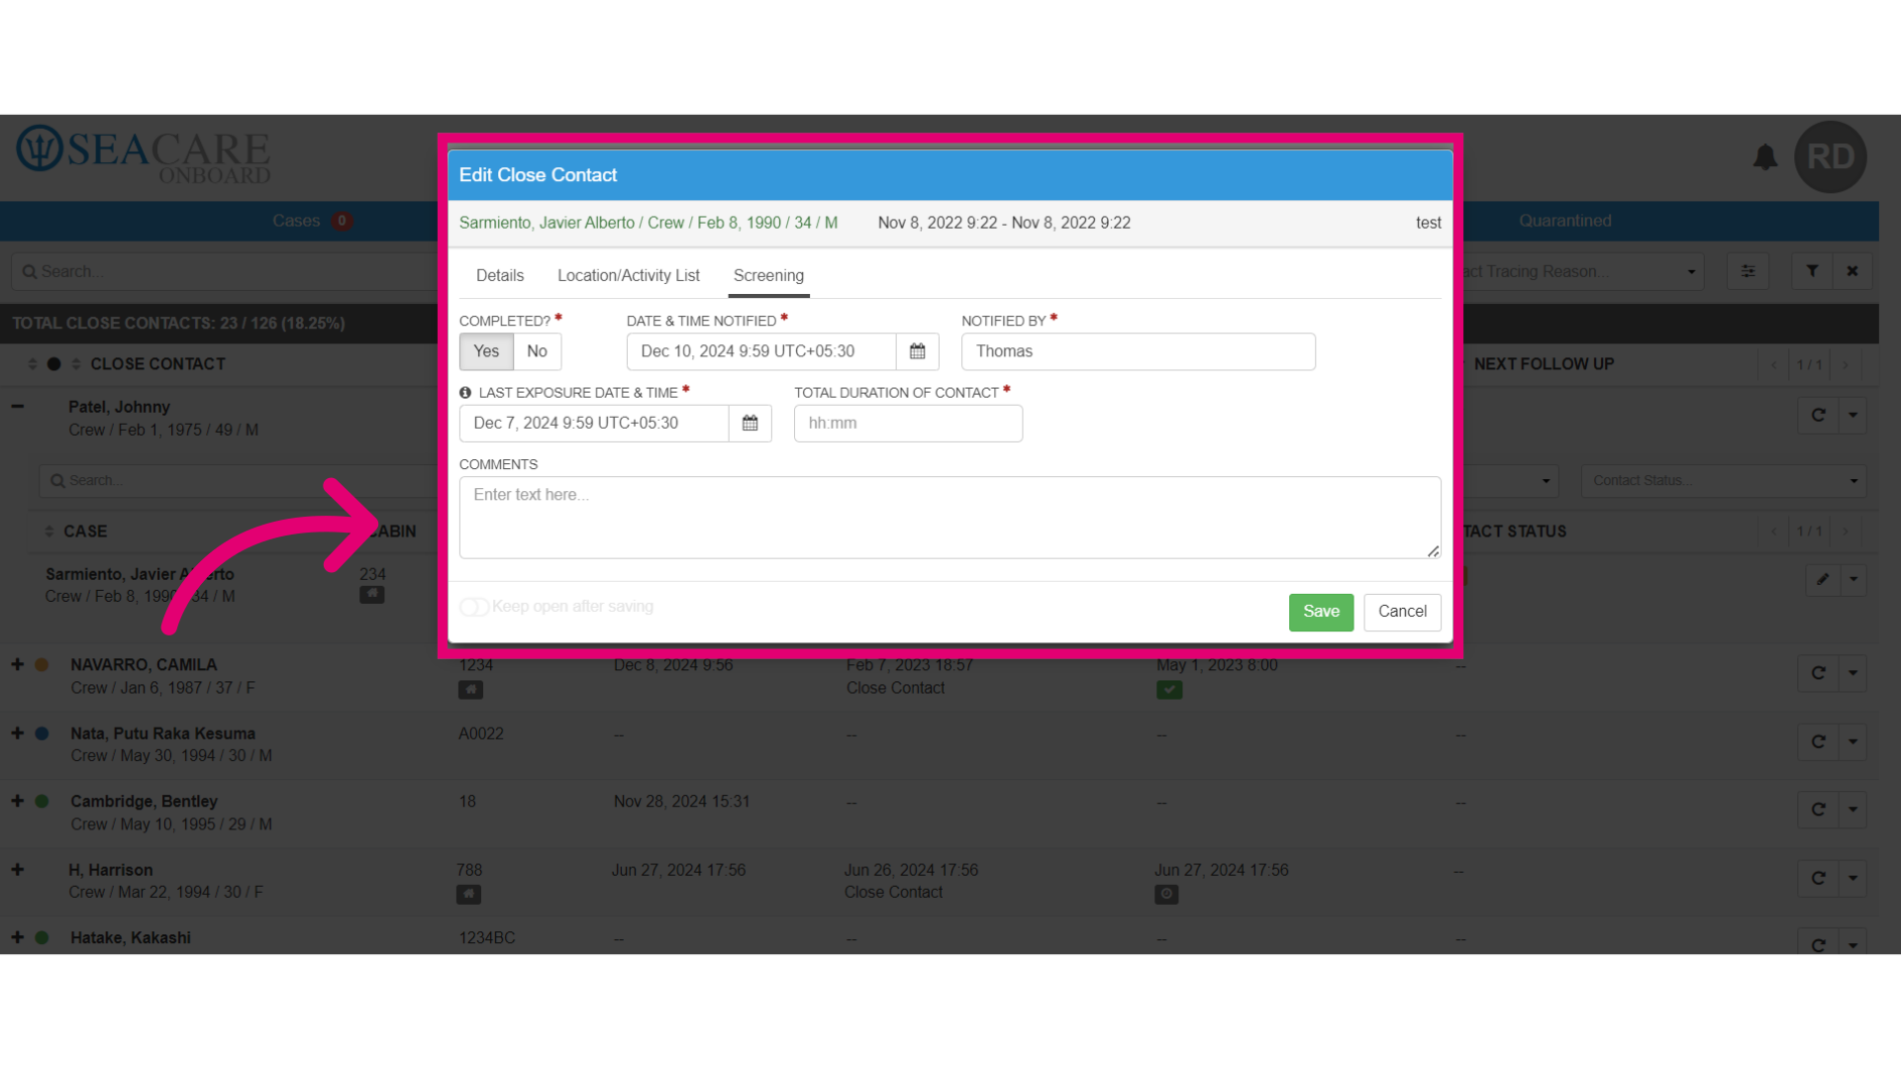Open the Contact Status dropdown

(1724, 481)
